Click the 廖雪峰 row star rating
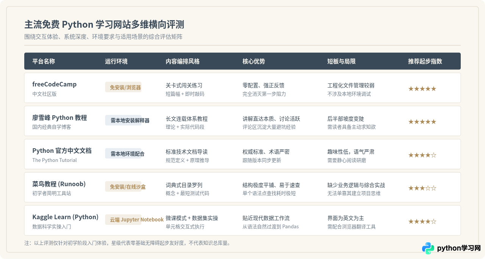The width and height of the screenshot is (485, 259). [422, 122]
